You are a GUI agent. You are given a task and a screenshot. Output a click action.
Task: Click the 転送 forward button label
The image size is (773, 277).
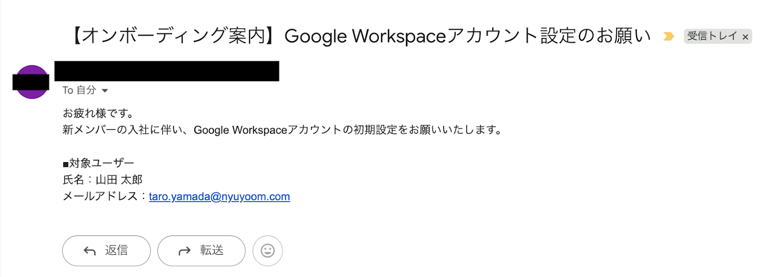click(212, 250)
